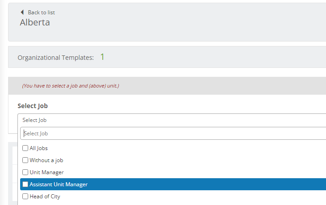Select the 'Unit Manager' option text
The width and height of the screenshot is (326, 205).
pyautogui.click(x=47, y=172)
